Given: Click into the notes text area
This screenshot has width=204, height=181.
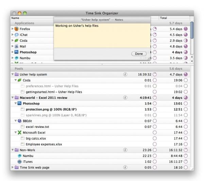Looking at the screenshot, I should coord(102,36).
